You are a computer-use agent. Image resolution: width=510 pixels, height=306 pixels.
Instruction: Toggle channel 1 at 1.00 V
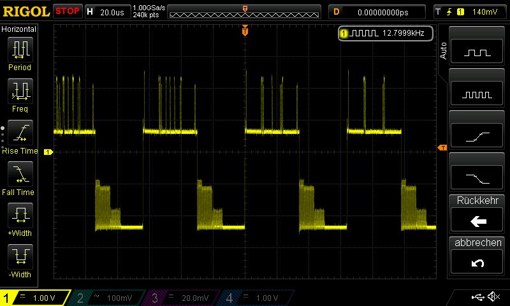coord(35,298)
